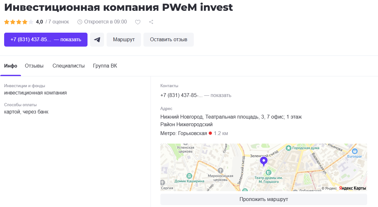
Task: Click the Мироносицкая церковь church marker
Action: coord(220,171)
